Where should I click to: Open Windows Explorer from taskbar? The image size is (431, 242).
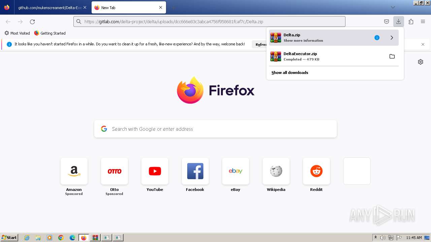point(38,238)
